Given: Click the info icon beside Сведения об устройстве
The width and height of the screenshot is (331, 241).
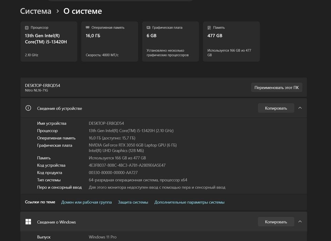Looking at the screenshot, I should pyautogui.click(x=28, y=108).
